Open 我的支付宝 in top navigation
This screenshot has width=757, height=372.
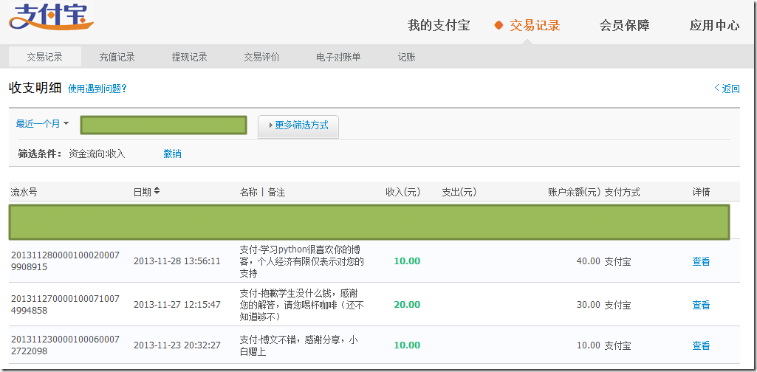click(x=439, y=26)
